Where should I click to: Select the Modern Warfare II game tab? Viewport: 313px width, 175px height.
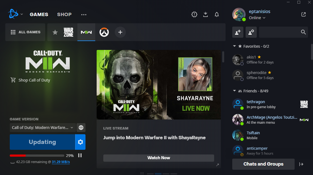coord(86,32)
